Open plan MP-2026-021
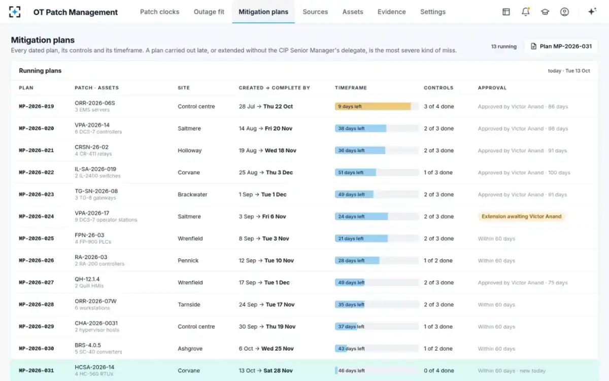Image resolution: width=609 pixels, height=381 pixels. click(36, 150)
